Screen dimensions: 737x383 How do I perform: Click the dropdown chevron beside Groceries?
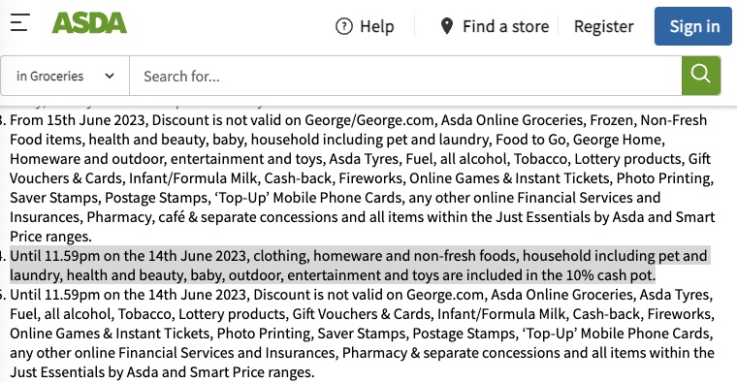(110, 76)
